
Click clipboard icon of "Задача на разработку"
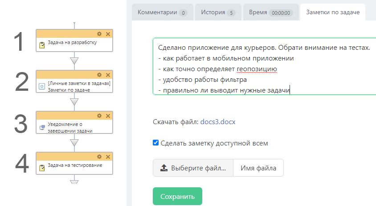click(x=42, y=45)
